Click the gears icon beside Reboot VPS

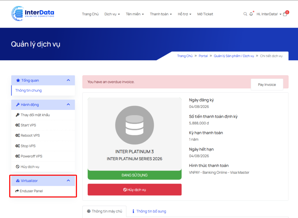coord(17,135)
